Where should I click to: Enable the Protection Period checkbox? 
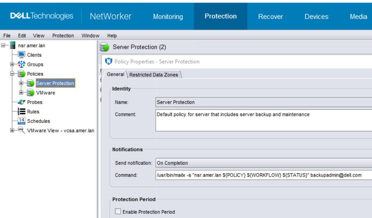118,212
